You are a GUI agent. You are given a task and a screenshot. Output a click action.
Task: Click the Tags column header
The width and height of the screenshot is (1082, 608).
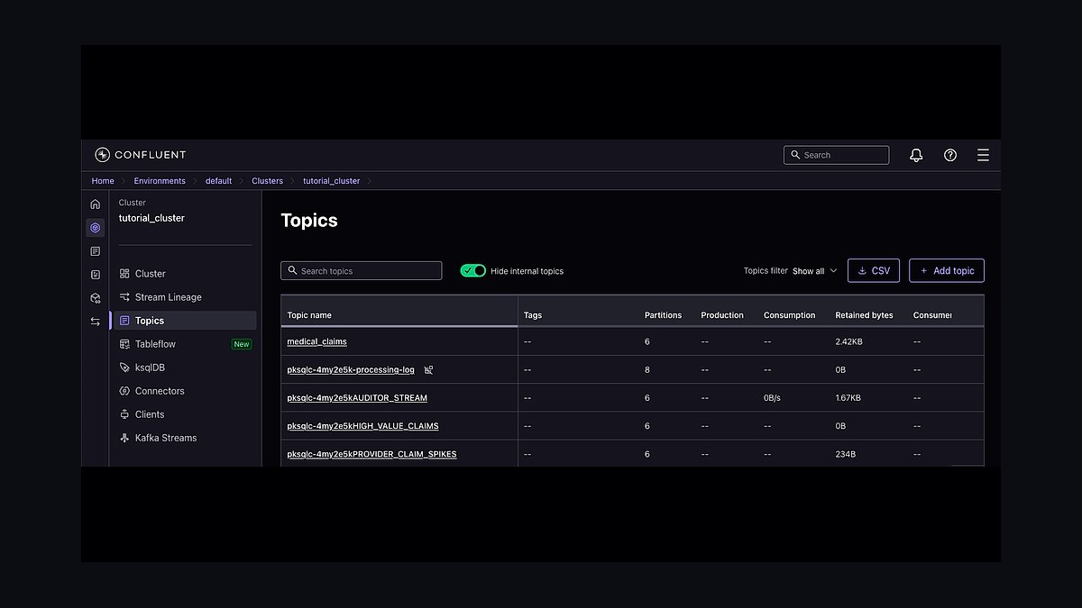[533, 315]
